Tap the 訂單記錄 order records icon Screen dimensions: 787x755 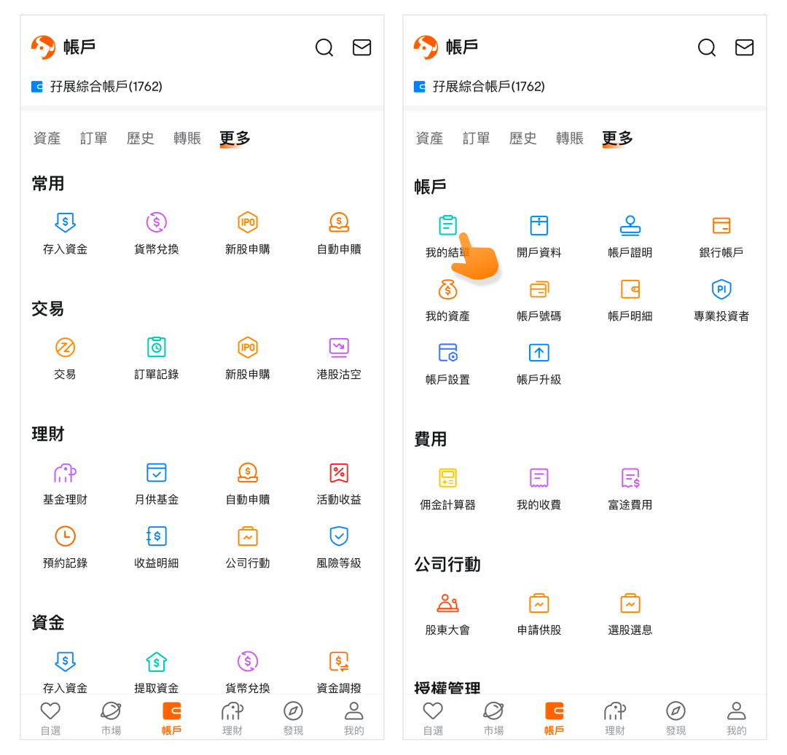[x=157, y=348]
